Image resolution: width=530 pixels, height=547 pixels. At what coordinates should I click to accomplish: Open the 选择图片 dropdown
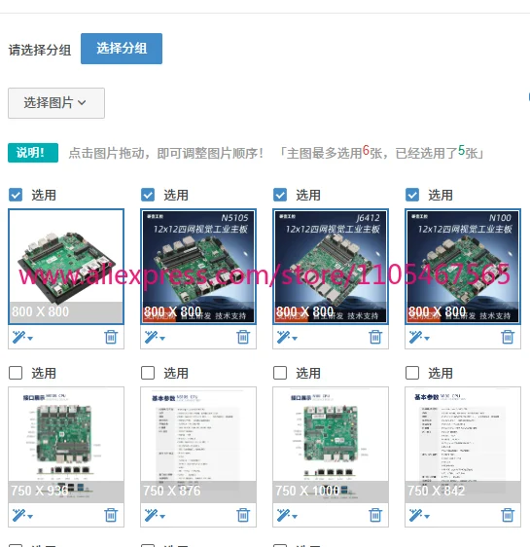(56, 103)
